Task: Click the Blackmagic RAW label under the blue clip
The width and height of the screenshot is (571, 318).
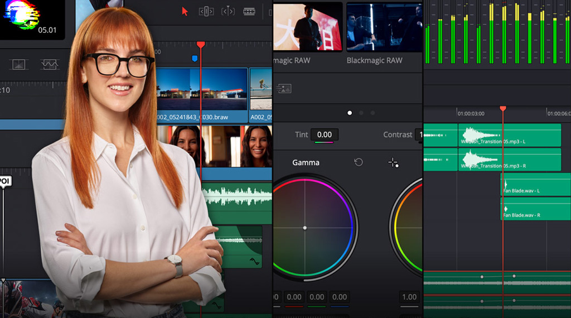Action: pos(374,60)
